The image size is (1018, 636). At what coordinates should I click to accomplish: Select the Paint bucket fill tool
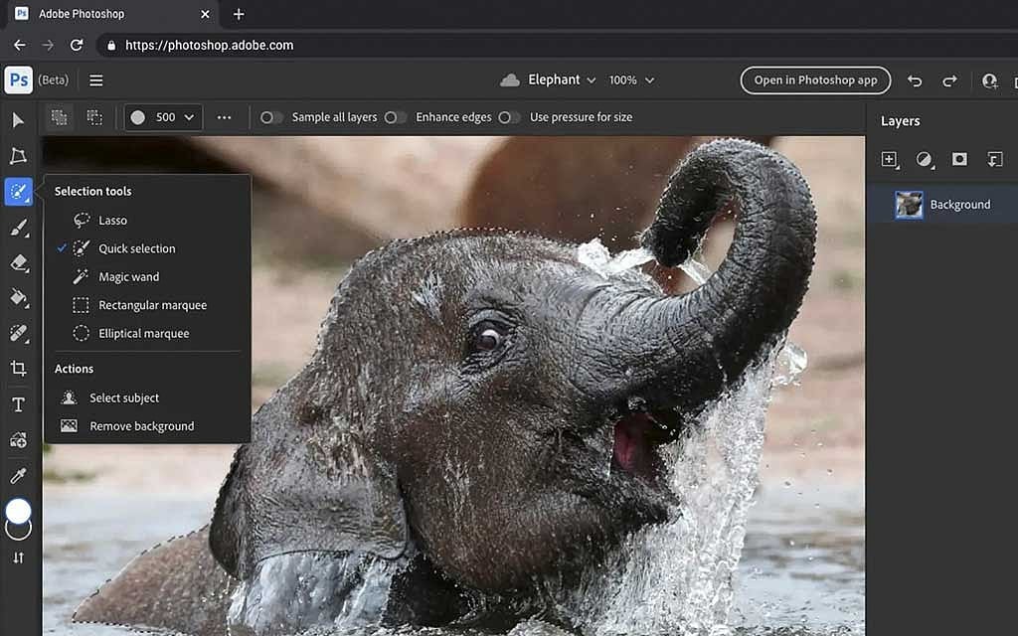click(x=18, y=298)
